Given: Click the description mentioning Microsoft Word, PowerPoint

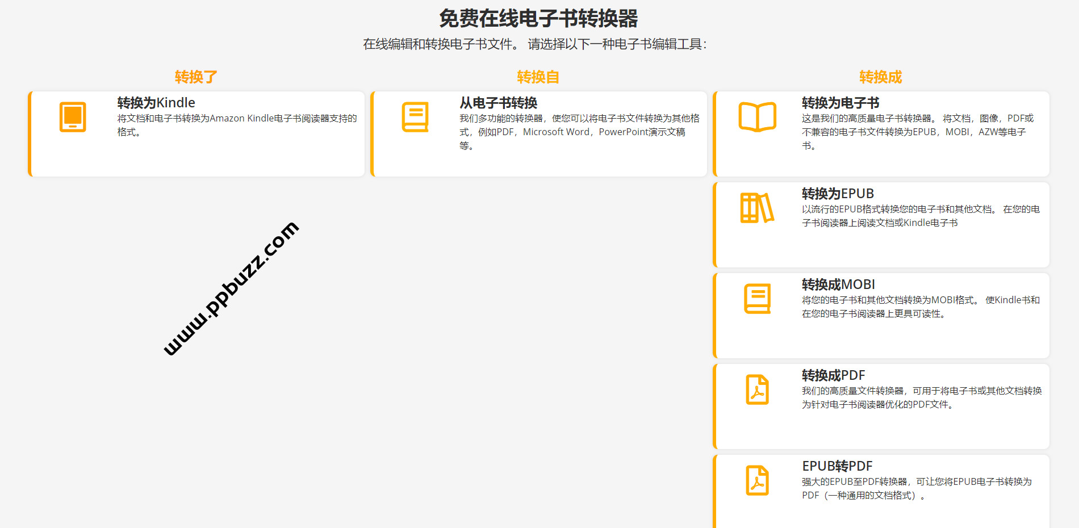Looking at the screenshot, I should tap(580, 132).
